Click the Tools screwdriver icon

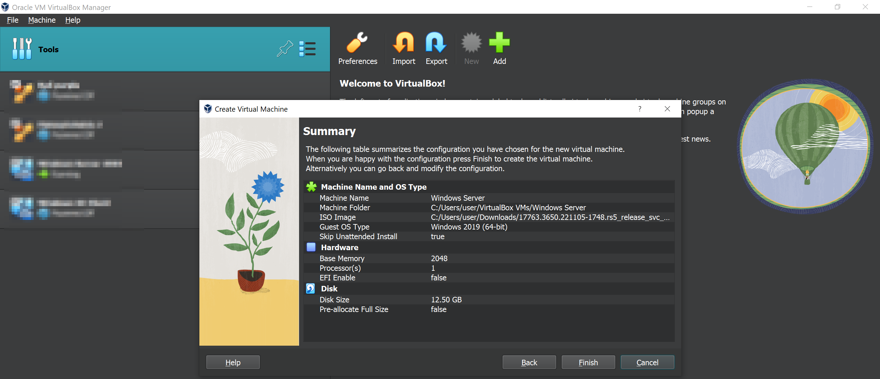click(x=22, y=49)
